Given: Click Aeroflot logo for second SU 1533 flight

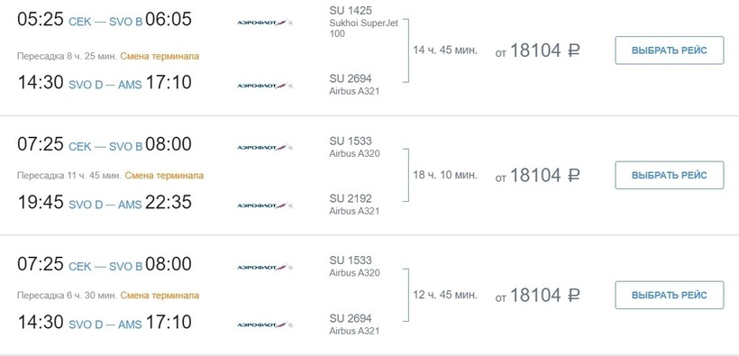Looking at the screenshot, I should pos(264,267).
